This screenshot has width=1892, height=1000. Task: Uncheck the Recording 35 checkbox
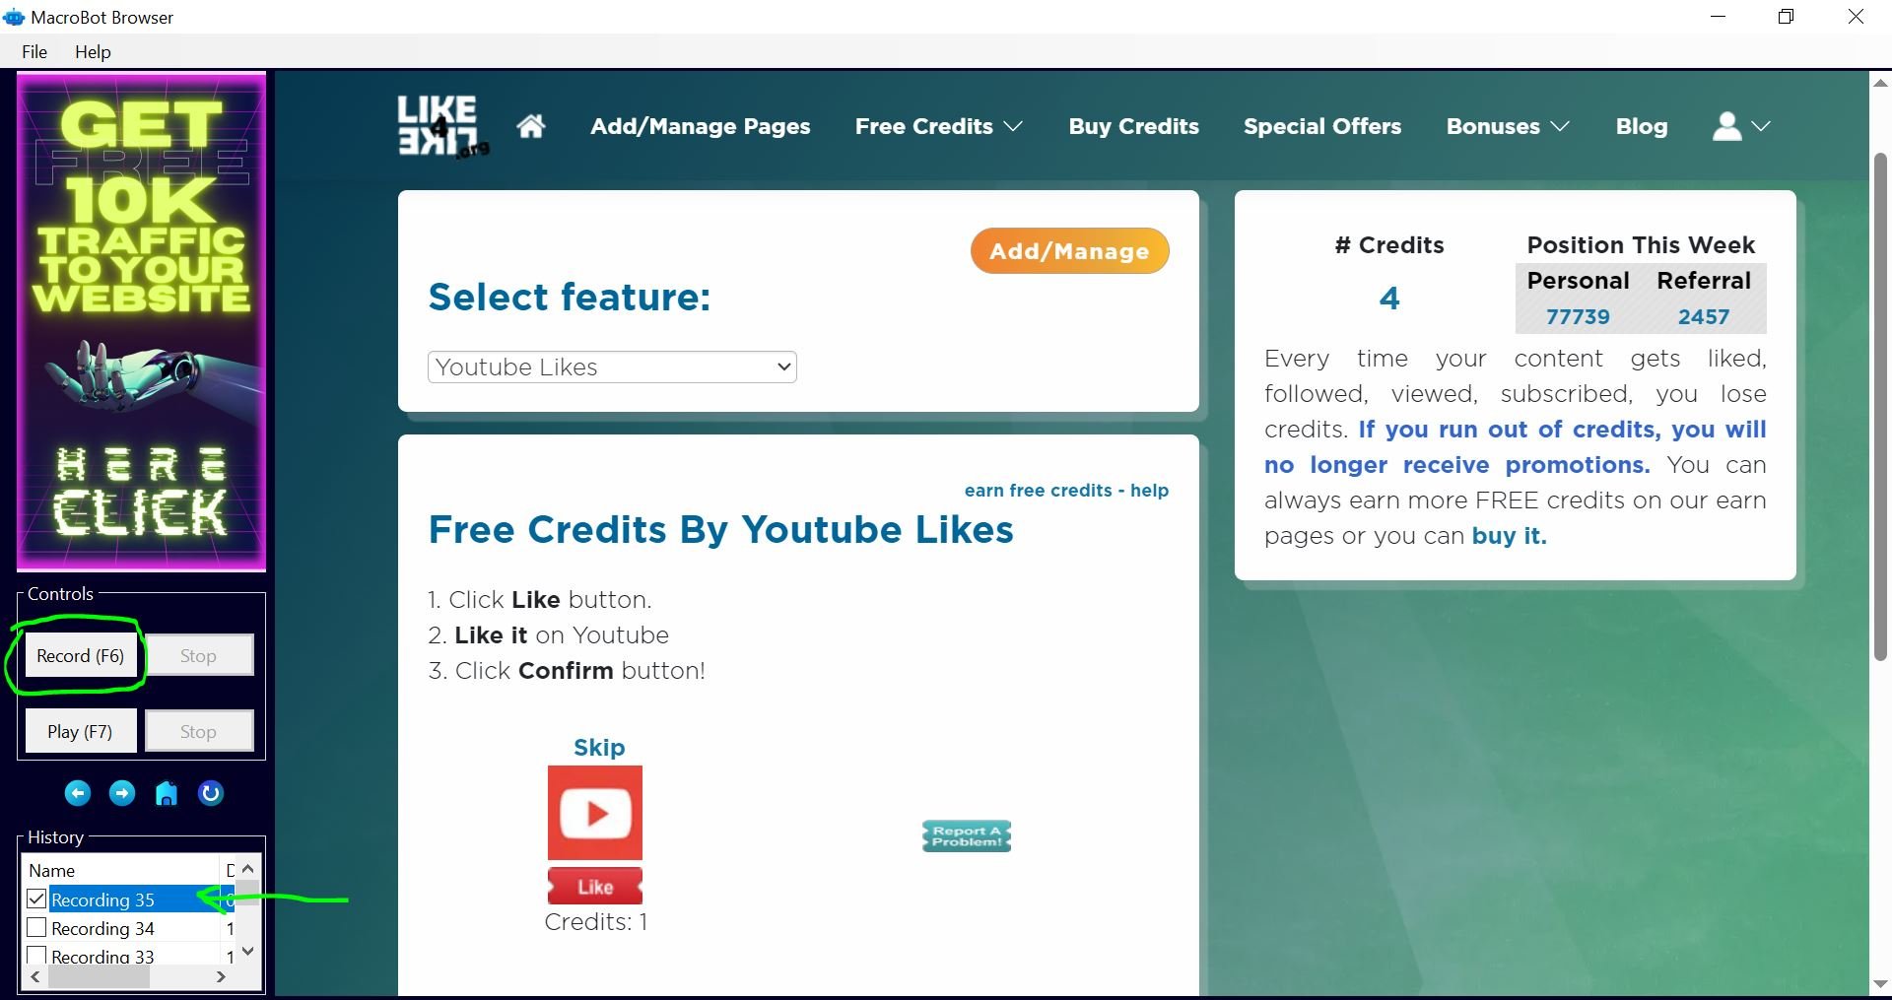tap(36, 899)
